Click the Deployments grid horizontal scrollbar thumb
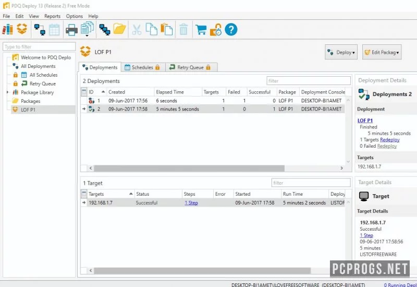 point(189,168)
